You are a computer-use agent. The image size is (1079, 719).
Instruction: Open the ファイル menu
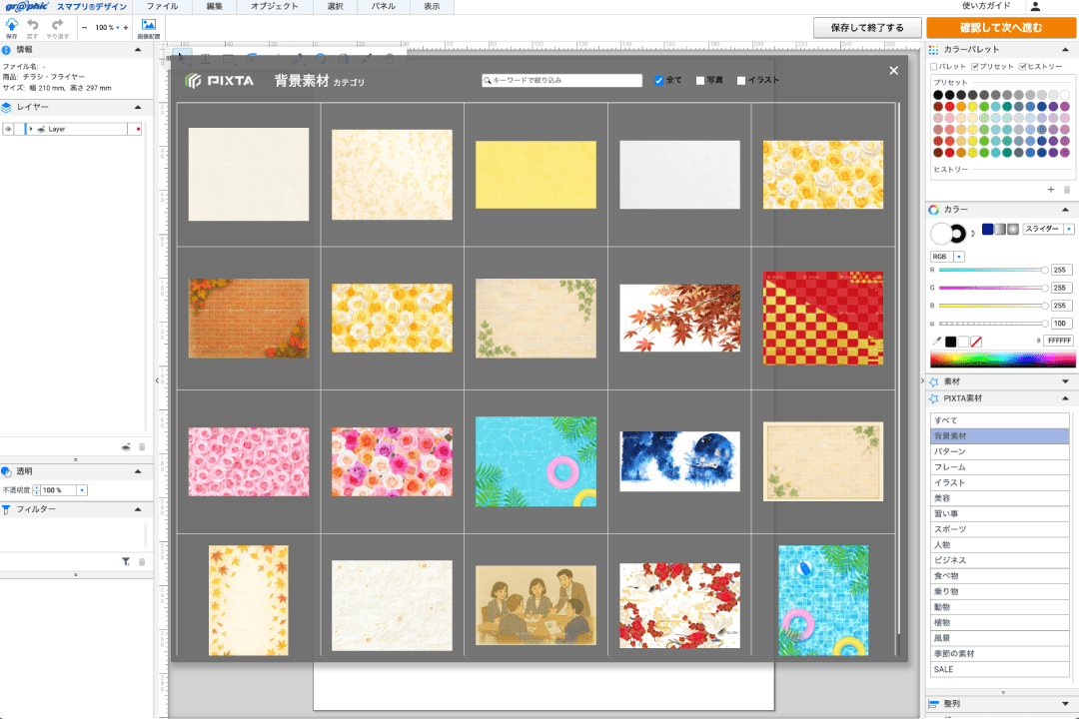point(162,7)
